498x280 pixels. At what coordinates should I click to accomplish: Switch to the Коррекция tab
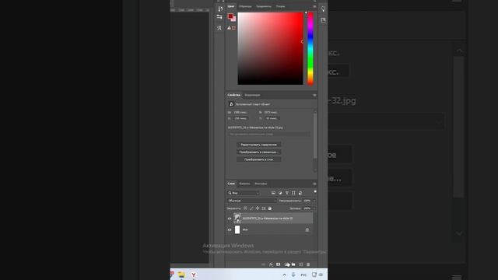pos(252,95)
